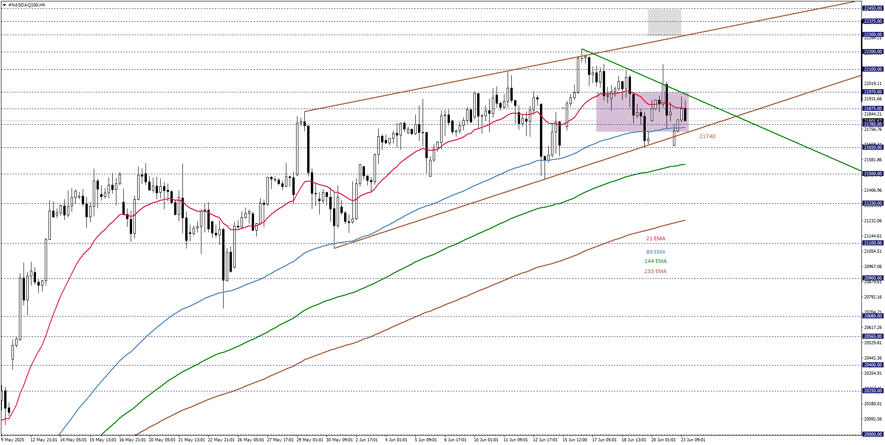The height and width of the screenshot is (445, 885).
Task: Click the 20442.36 price axis value
Action: (x=873, y=358)
